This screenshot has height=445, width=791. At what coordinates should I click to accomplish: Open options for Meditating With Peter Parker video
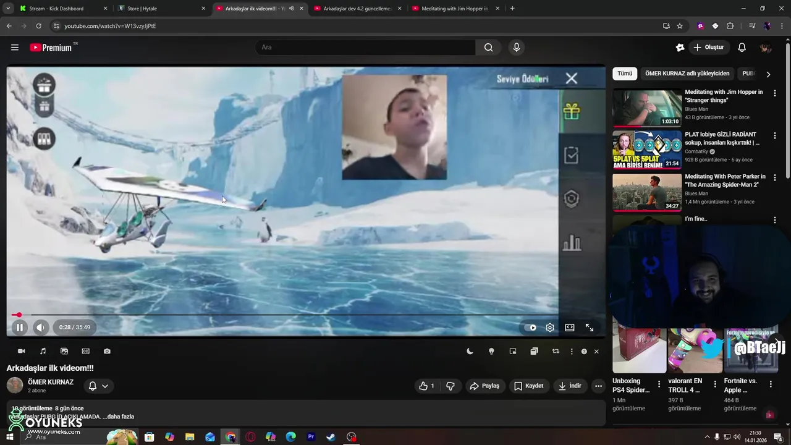pyautogui.click(x=775, y=177)
